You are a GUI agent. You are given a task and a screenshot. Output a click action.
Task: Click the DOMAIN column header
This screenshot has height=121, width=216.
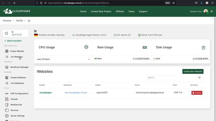click(67, 85)
